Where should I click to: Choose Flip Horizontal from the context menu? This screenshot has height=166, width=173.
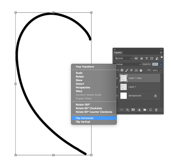point(94,118)
